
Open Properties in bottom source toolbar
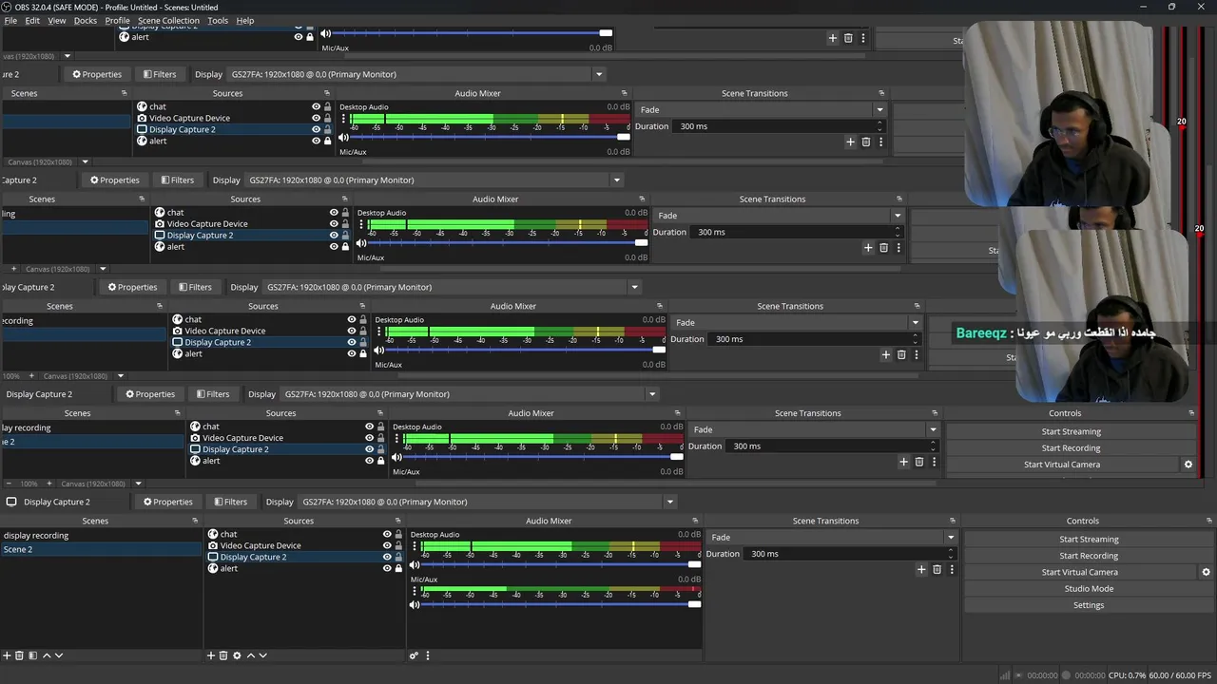coord(167,502)
